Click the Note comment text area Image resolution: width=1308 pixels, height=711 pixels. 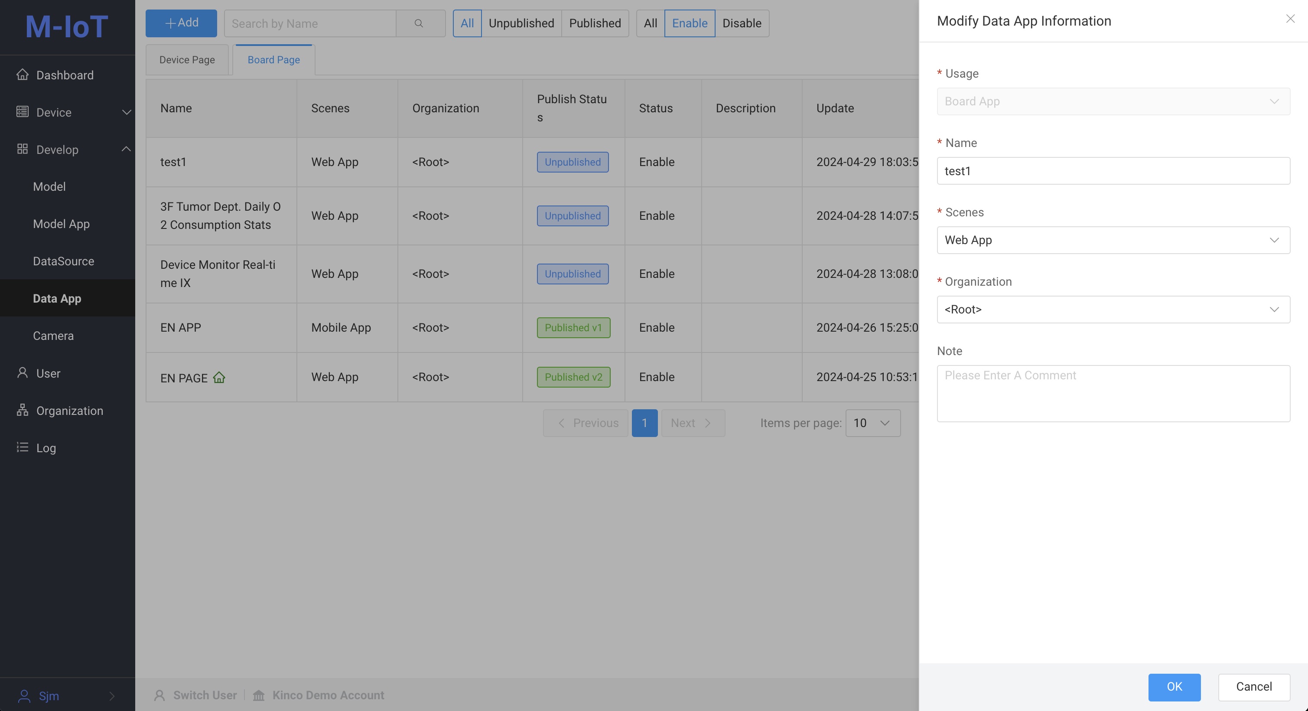click(x=1113, y=393)
